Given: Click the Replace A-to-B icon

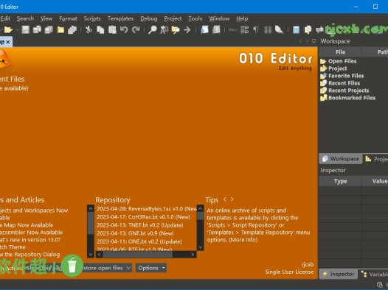Looking at the screenshot, I should click(164, 29).
